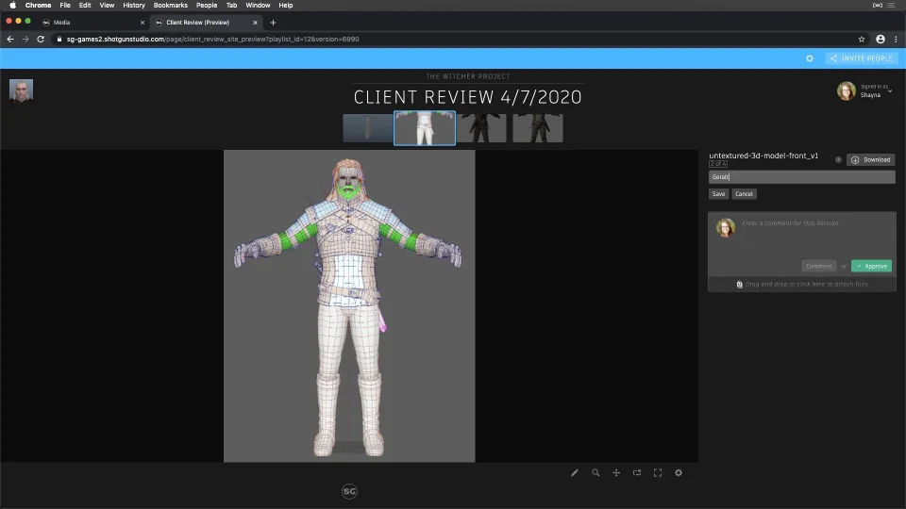Click the Client Review 4/7/2020 title
The width and height of the screenshot is (906, 509).
point(467,97)
